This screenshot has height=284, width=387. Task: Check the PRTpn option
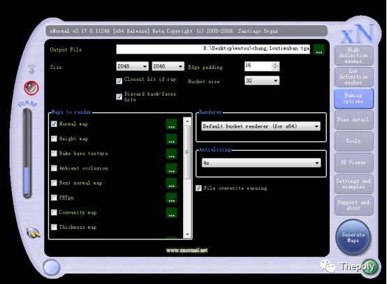click(54, 197)
